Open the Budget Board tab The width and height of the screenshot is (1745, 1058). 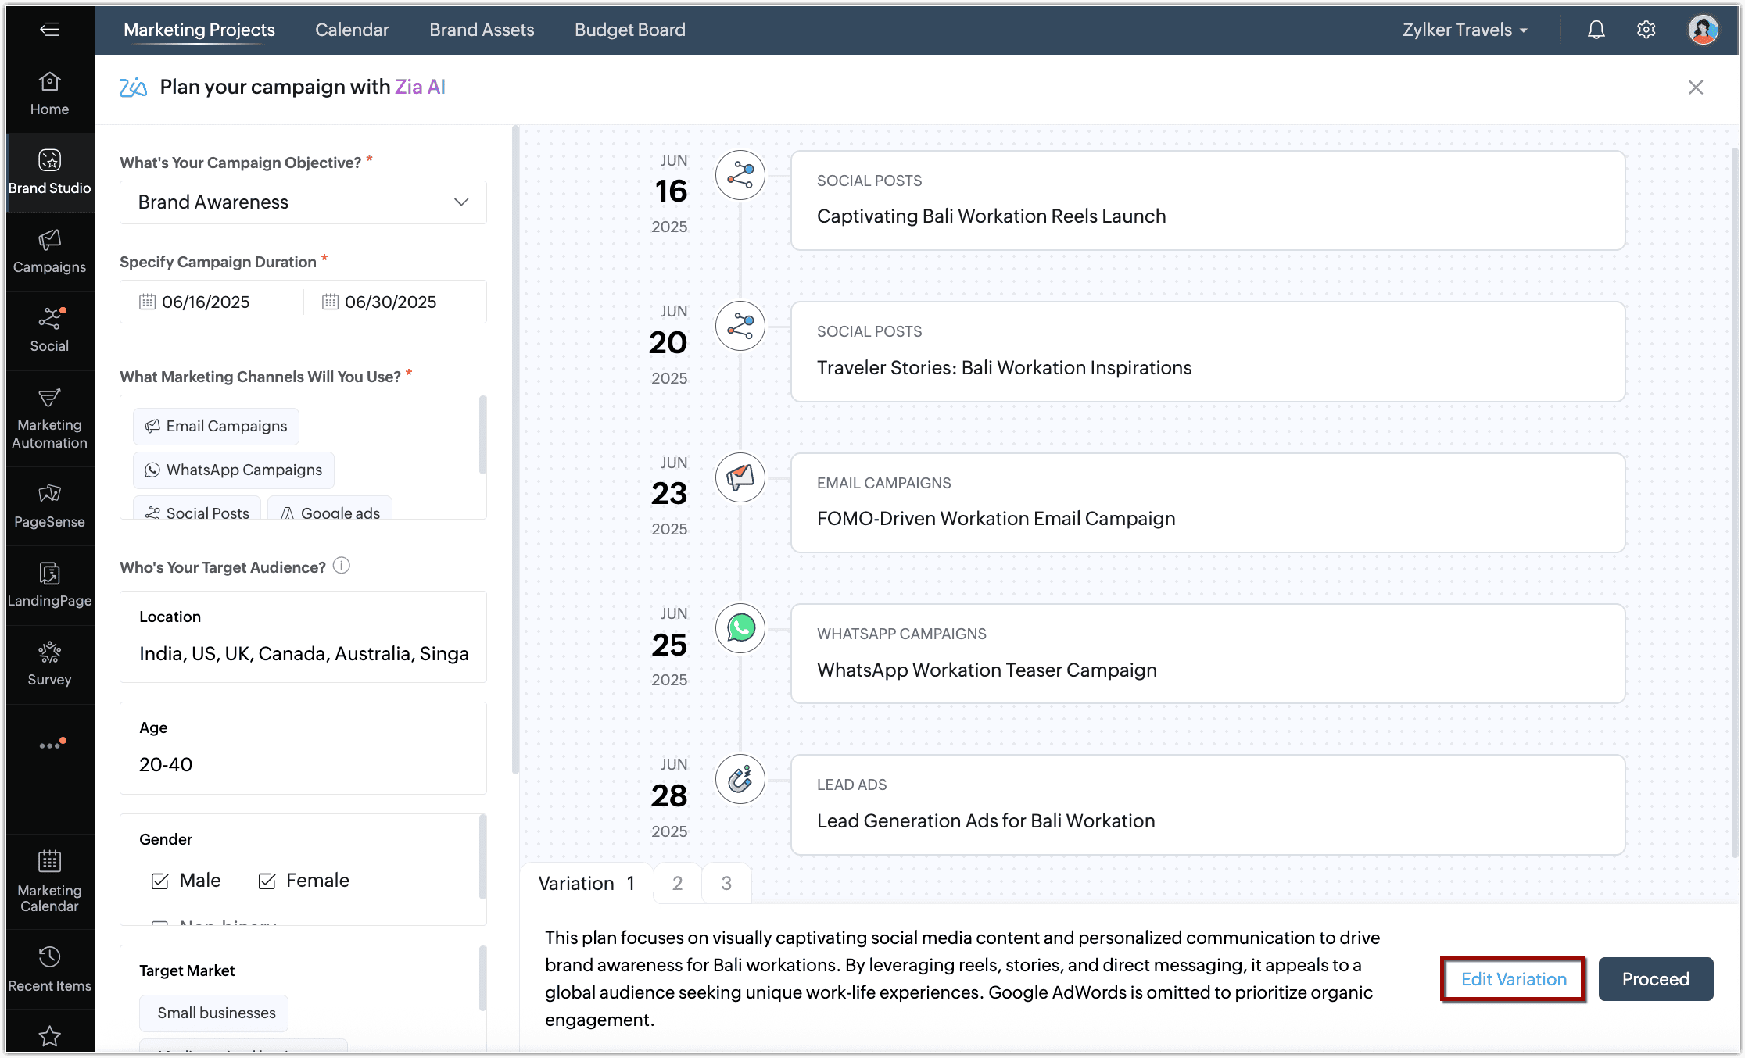[629, 30]
